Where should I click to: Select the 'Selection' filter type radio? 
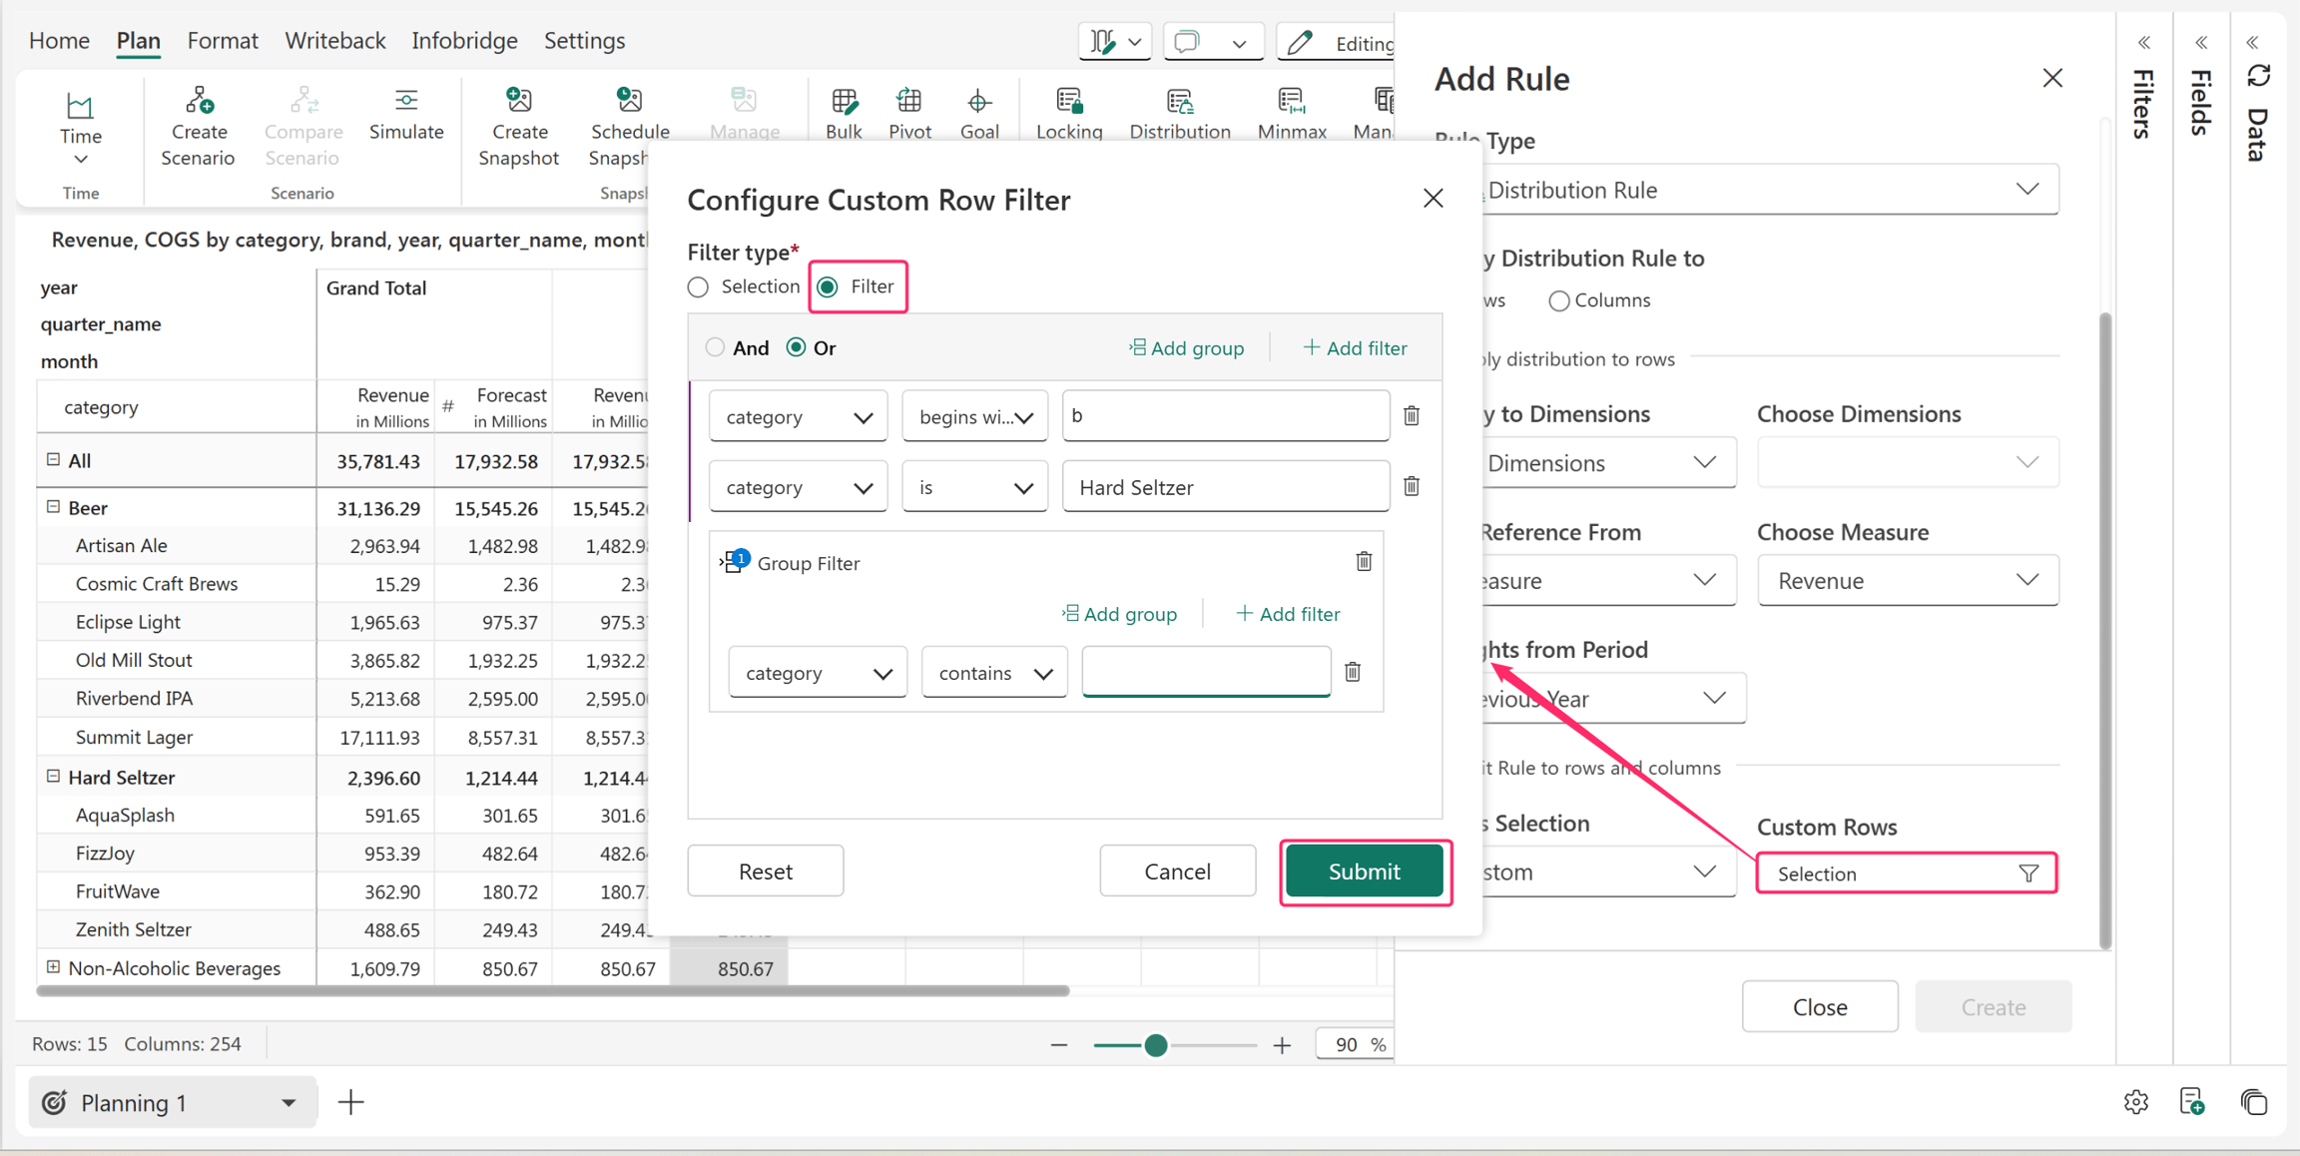(698, 288)
